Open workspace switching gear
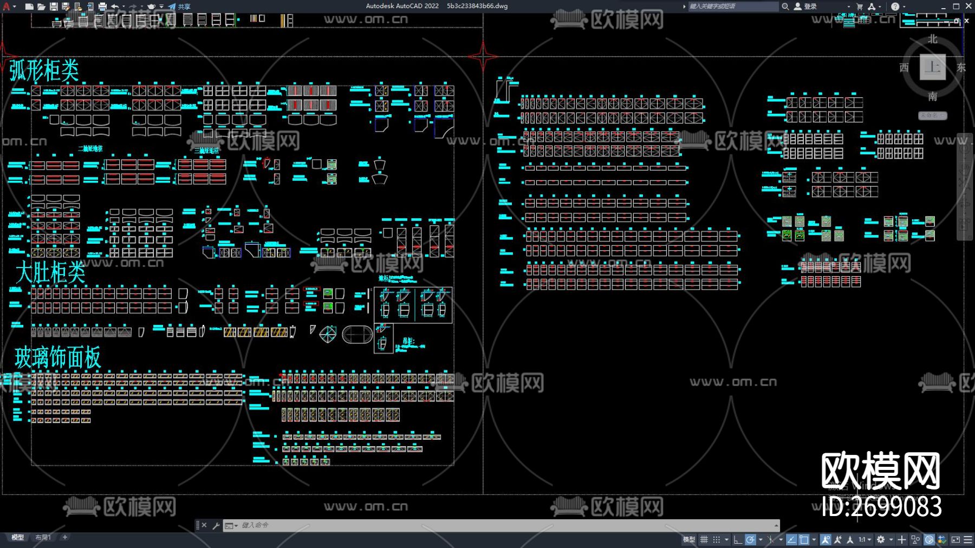 point(881,539)
